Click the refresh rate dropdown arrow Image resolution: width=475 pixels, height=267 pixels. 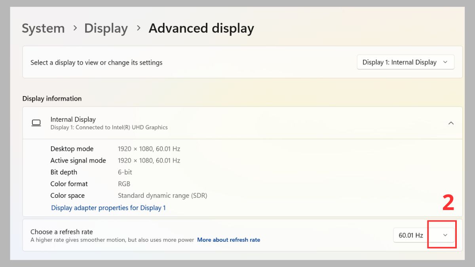445,235
